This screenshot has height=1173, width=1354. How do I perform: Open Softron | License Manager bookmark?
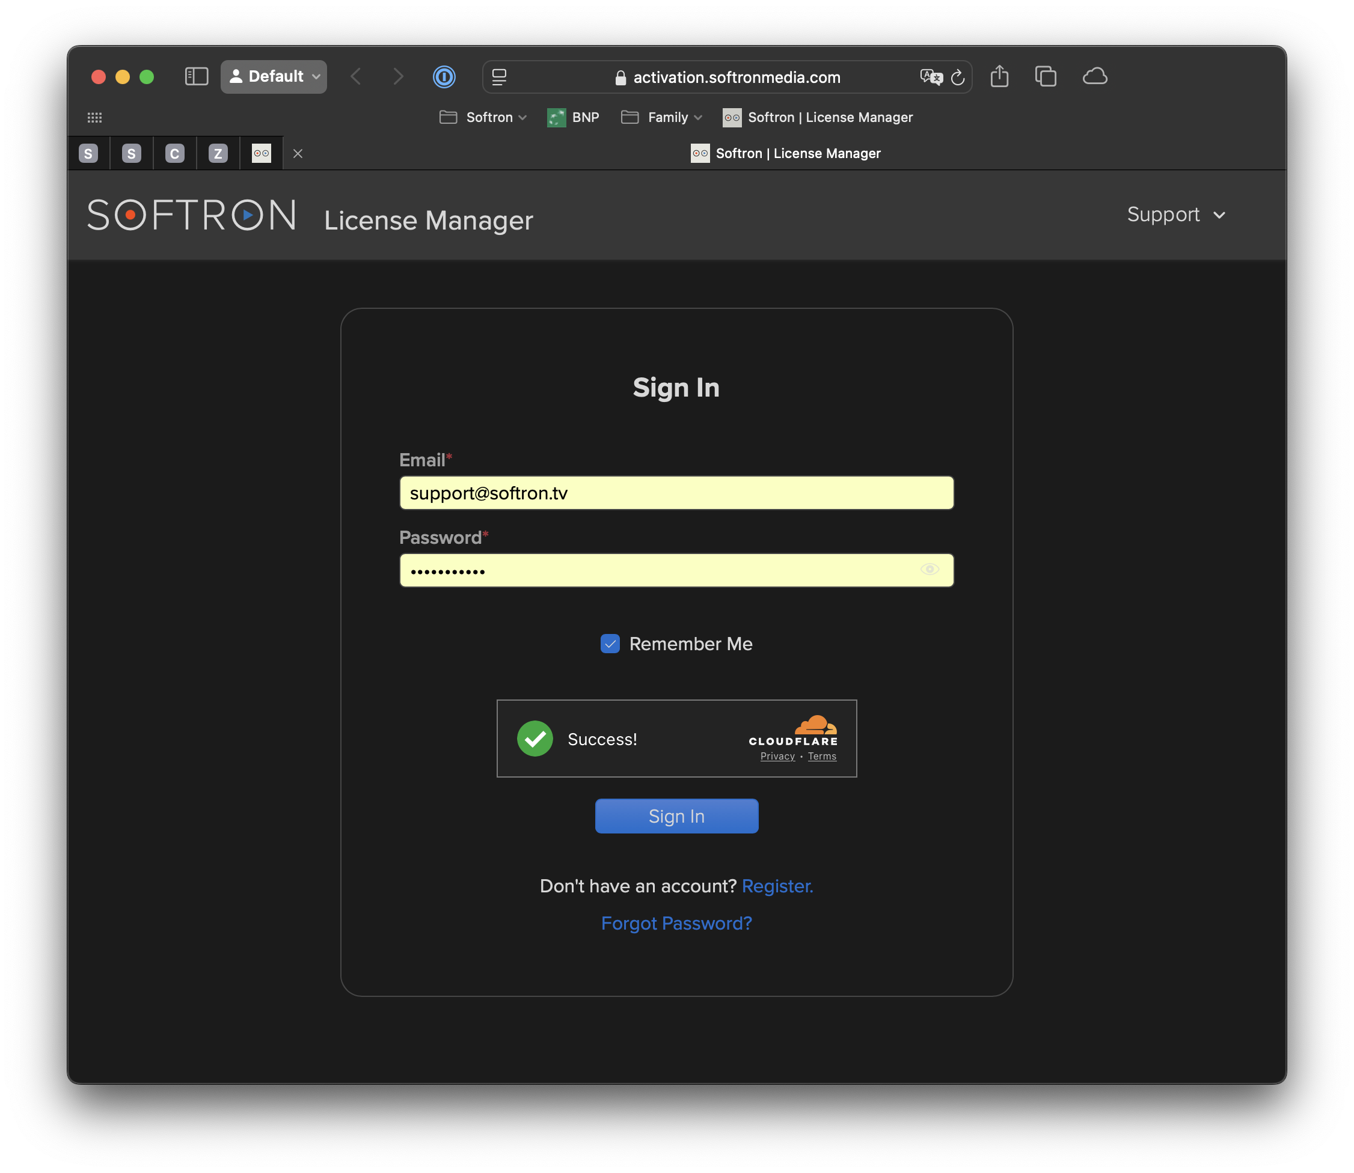click(x=817, y=117)
